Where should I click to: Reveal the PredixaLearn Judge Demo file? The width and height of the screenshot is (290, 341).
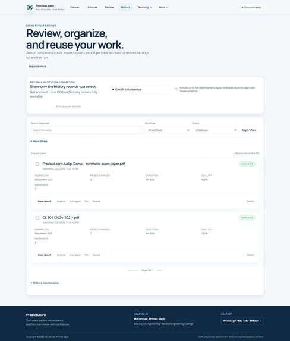[96, 201]
